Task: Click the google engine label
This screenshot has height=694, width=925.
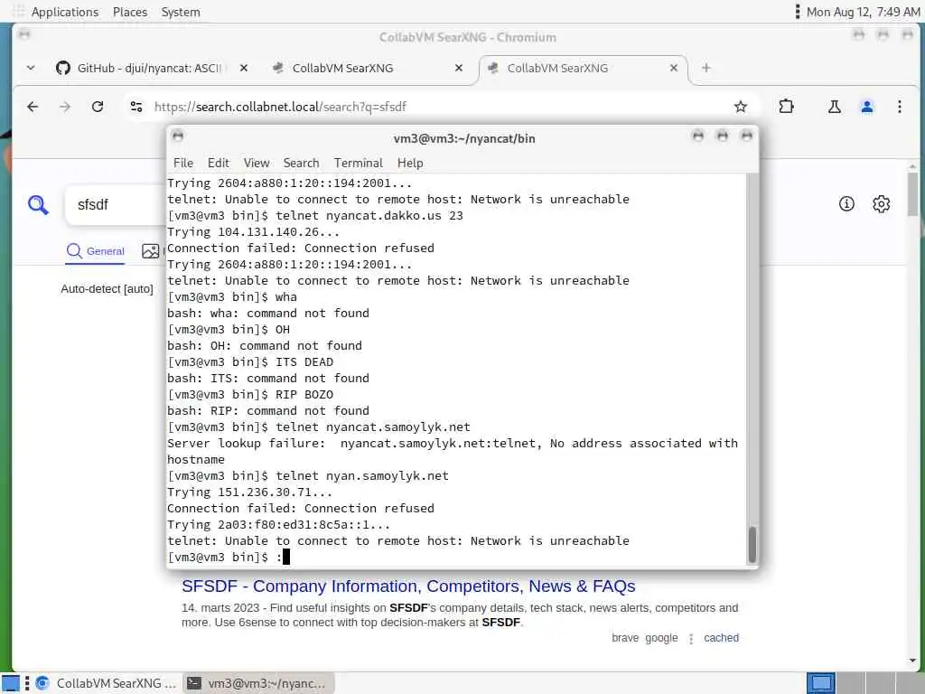Action: pyautogui.click(x=661, y=638)
